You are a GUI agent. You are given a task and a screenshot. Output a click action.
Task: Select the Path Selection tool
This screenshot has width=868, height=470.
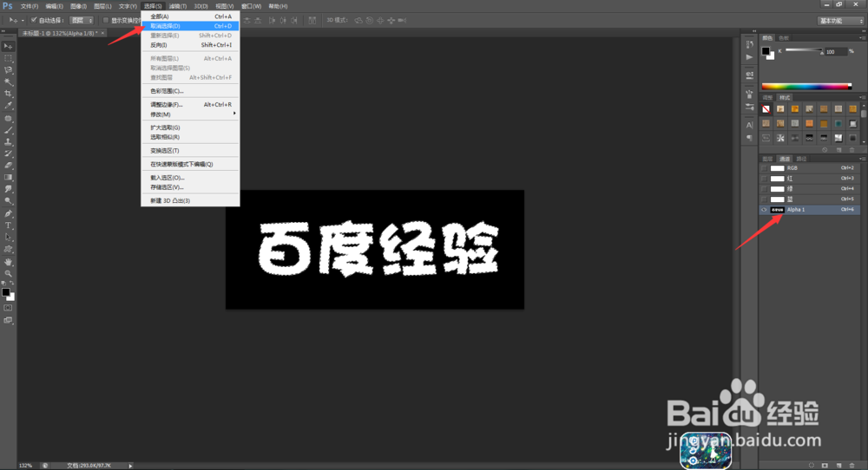[x=9, y=237]
